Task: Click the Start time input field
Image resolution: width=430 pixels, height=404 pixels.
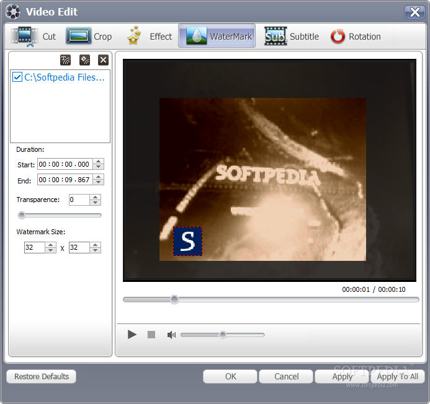Action: pos(65,164)
